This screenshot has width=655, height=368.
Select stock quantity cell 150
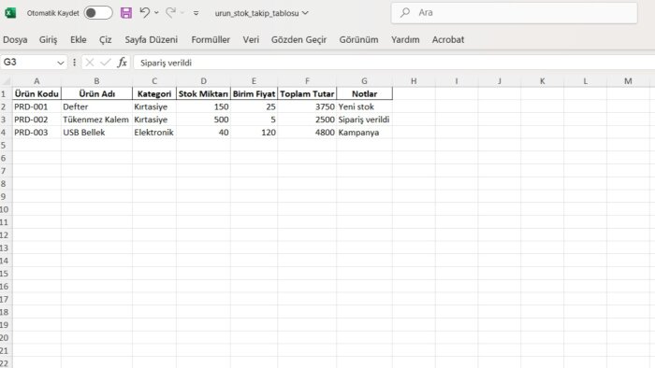pyautogui.click(x=203, y=106)
